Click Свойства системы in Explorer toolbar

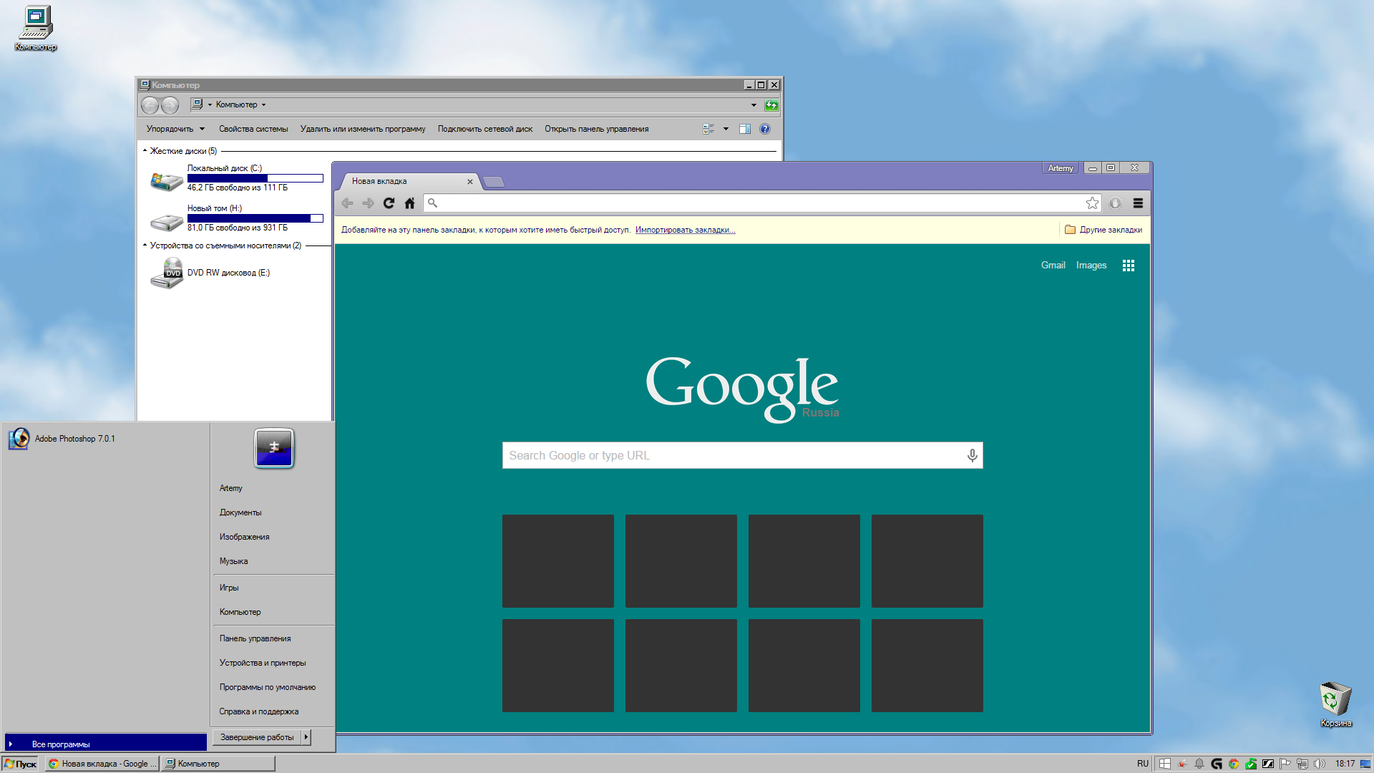coord(253,129)
